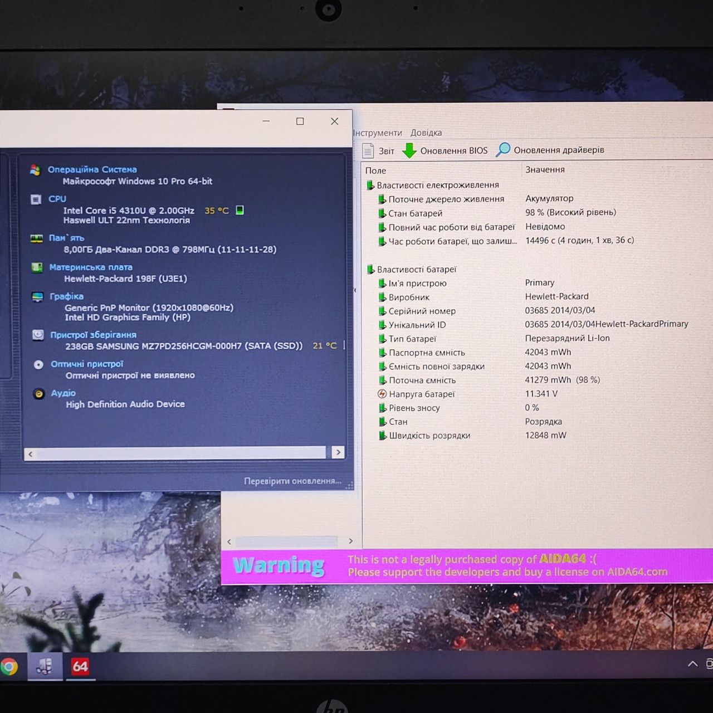713x713 pixels.
Task: Click the Пристрої зберігання storage heading
Action: click(x=93, y=335)
